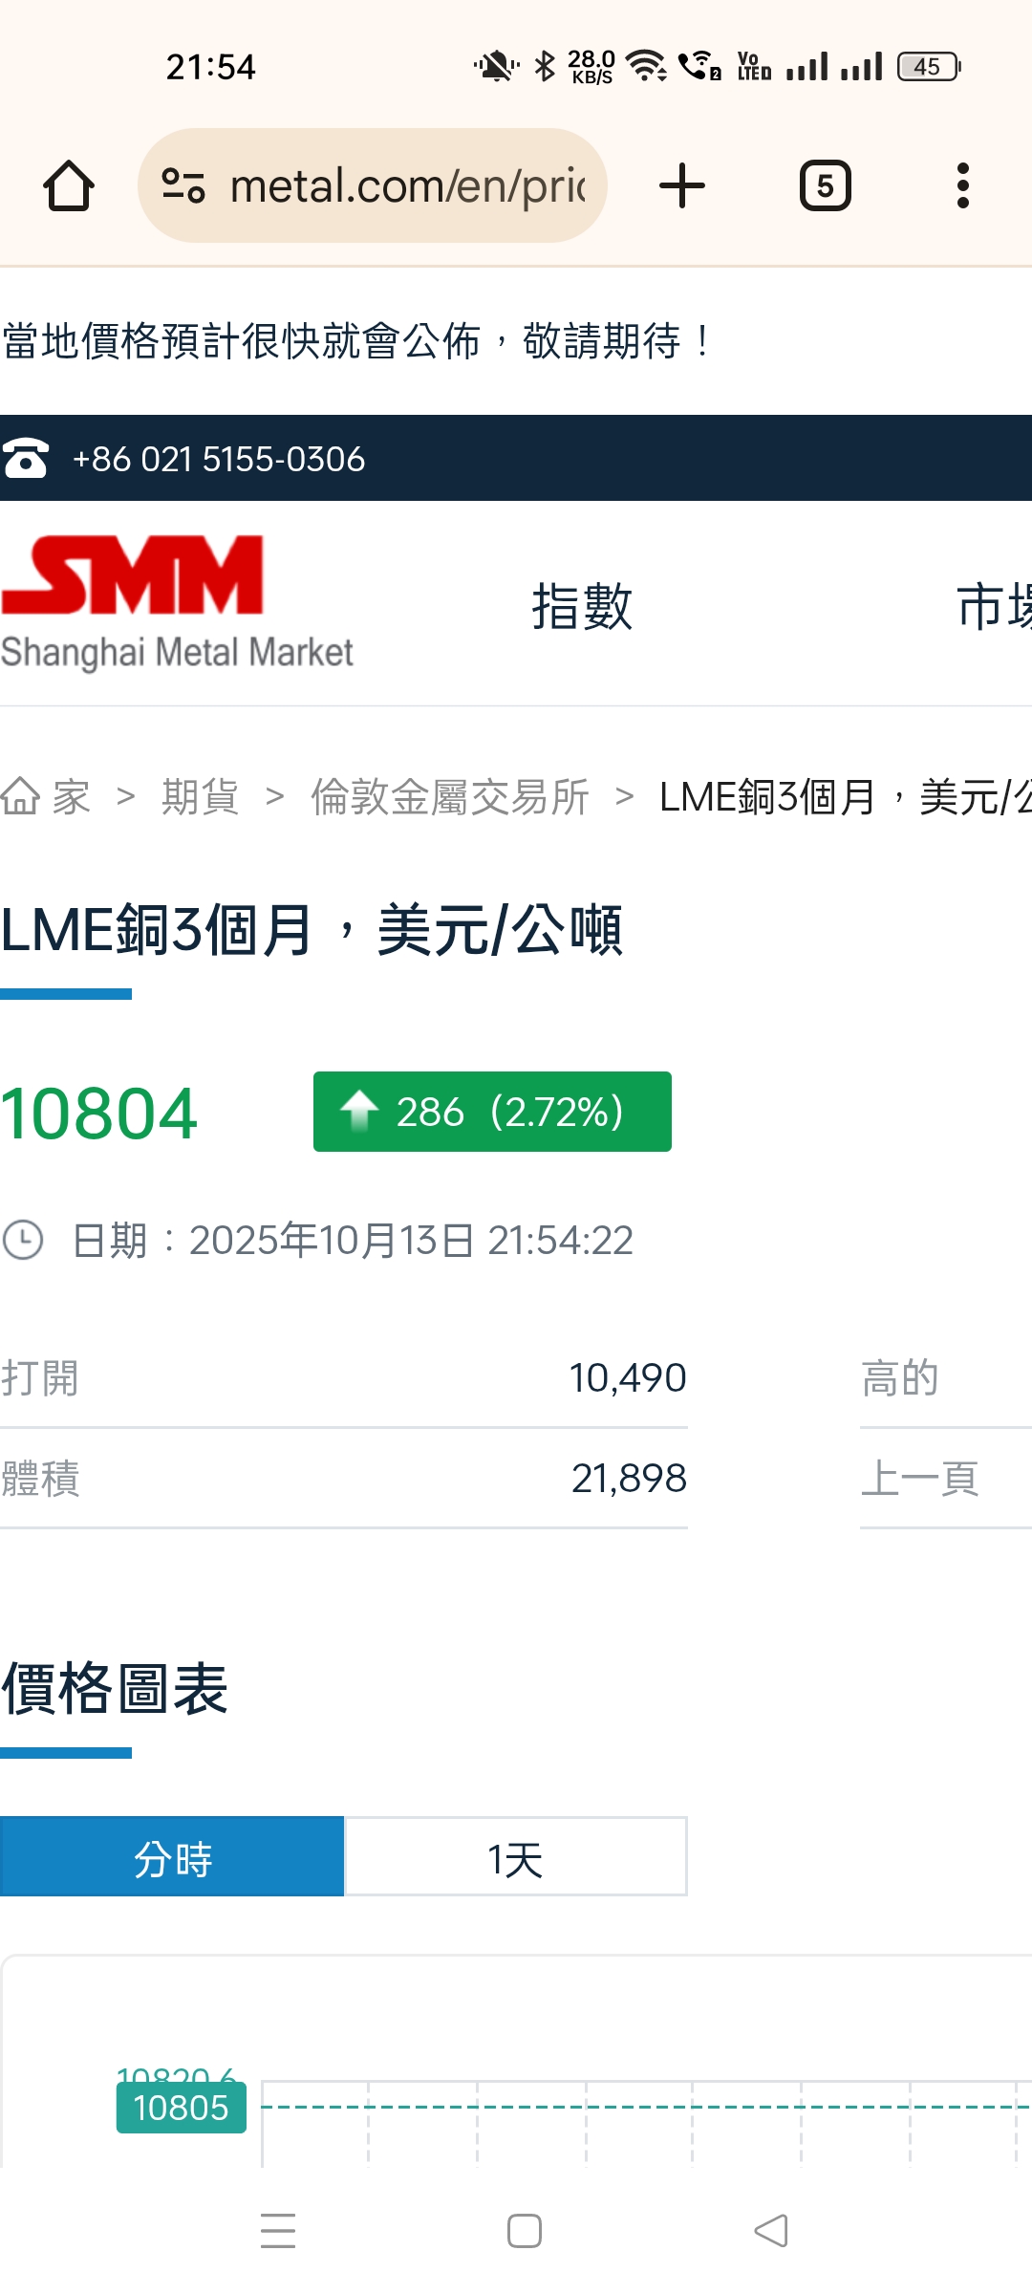Open the tab switcher showing 5 tabs
Image resolution: width=1032 pixels, height=2294 pixels.
pos(826,185)
